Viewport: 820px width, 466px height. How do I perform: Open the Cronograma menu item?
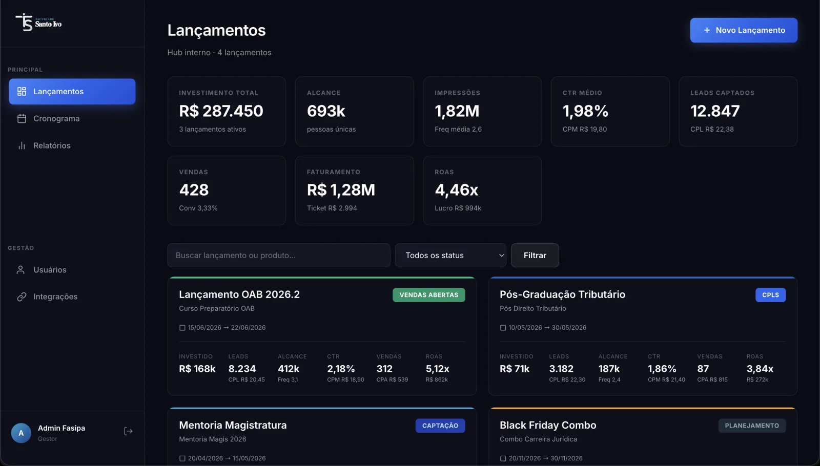pos(72,119)
